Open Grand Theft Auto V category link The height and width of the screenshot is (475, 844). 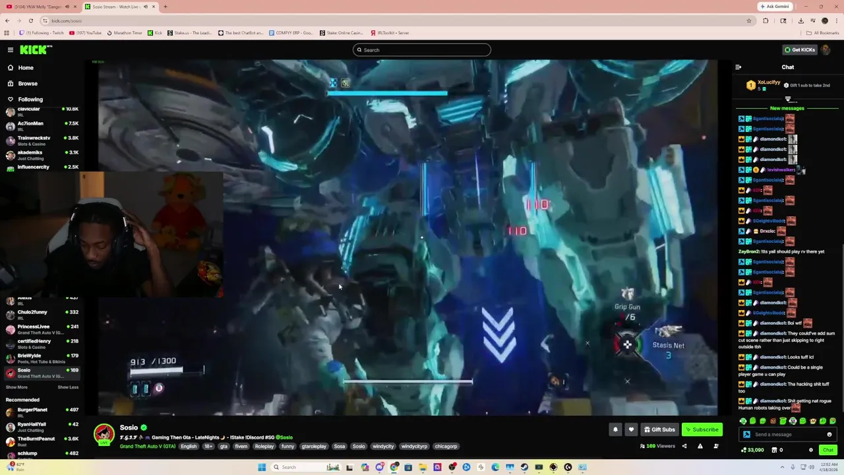148,447
